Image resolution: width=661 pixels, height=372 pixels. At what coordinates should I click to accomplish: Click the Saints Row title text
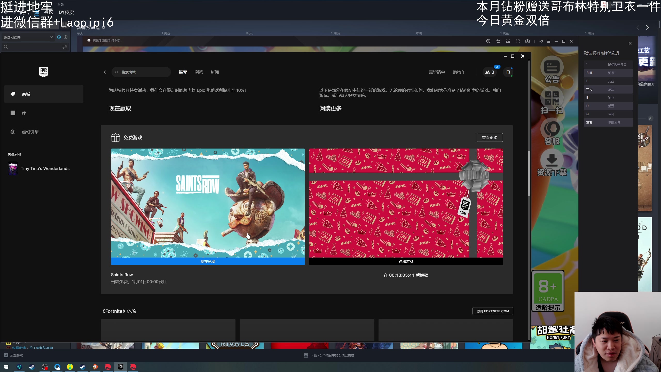coord(122,275)
